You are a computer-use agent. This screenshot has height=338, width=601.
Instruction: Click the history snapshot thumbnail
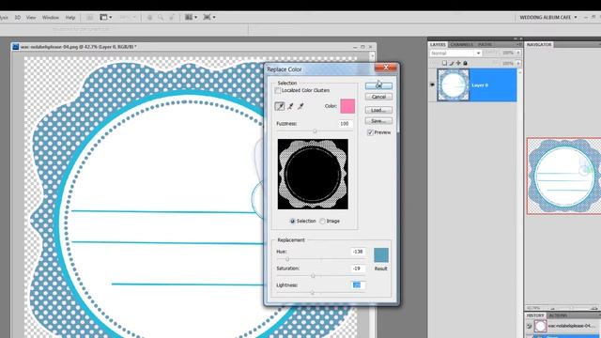click(x=541, y=326)
